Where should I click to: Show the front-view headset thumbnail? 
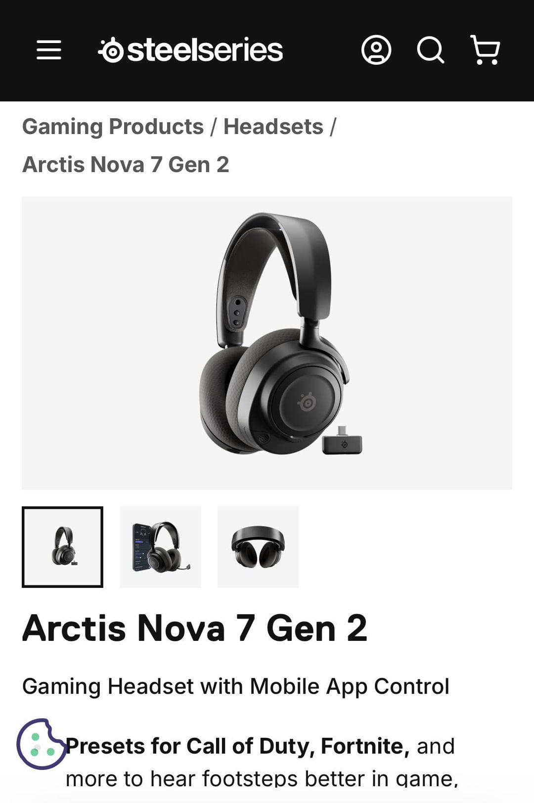pyautogui.click(x=258, y=547)
